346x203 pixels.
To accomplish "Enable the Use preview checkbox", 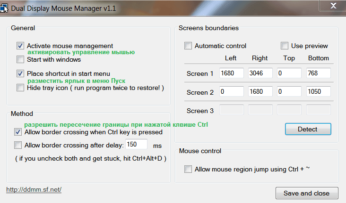I will pos(285,46).
